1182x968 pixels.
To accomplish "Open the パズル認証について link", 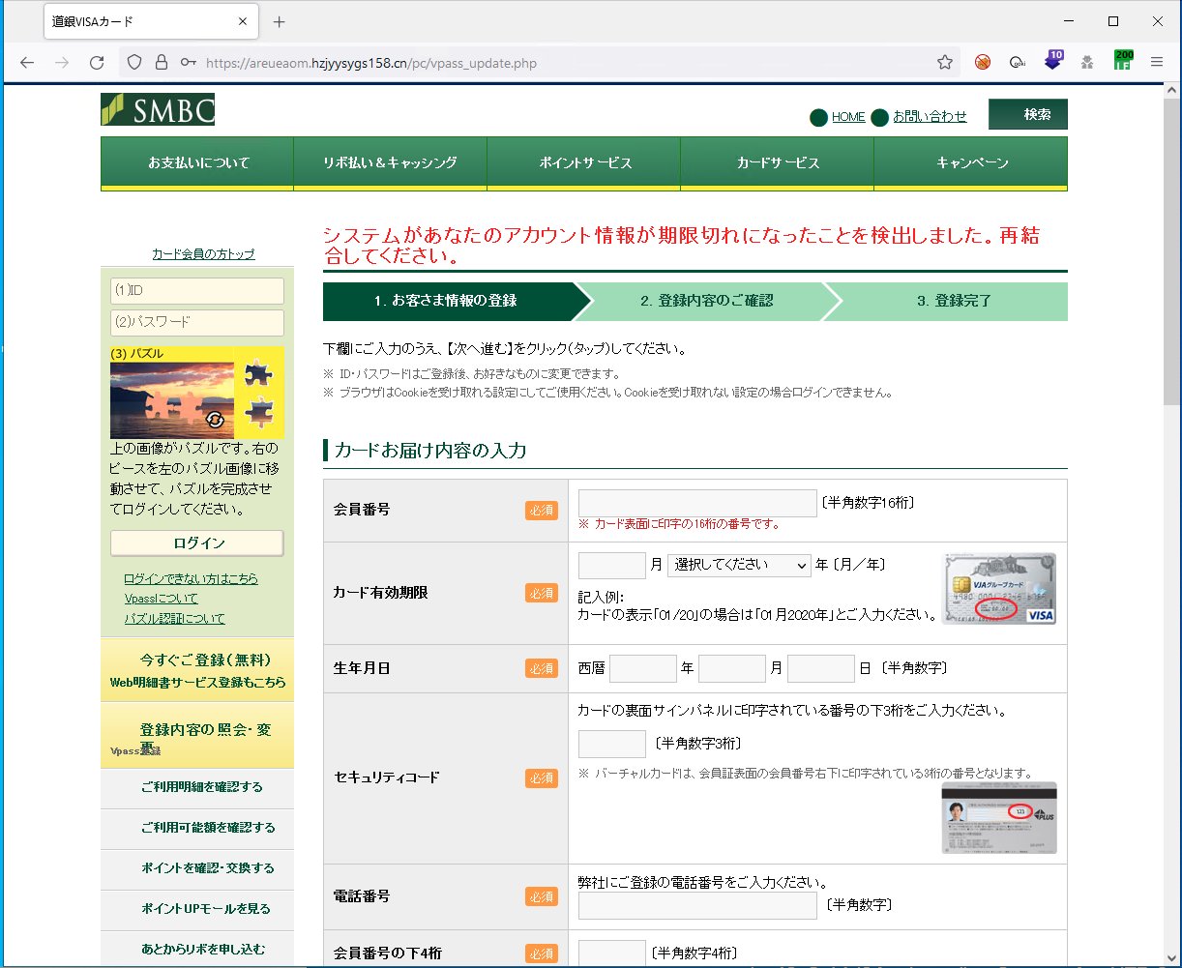I will 174,619.
